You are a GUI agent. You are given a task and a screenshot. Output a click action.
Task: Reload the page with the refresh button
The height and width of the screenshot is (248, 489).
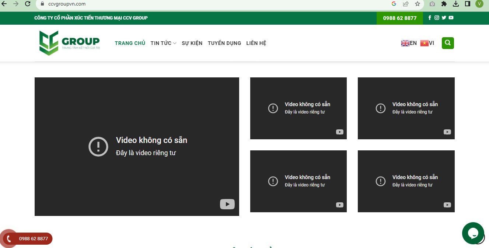(28, 4)
